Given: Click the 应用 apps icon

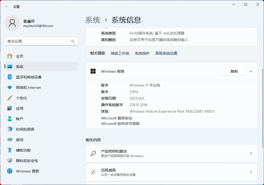Looking at the screenshot, I should point(10,108).
